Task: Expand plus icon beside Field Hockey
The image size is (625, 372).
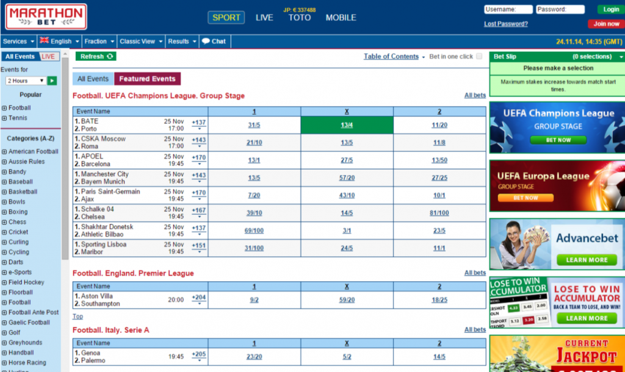Action: (x=4, y=282)
